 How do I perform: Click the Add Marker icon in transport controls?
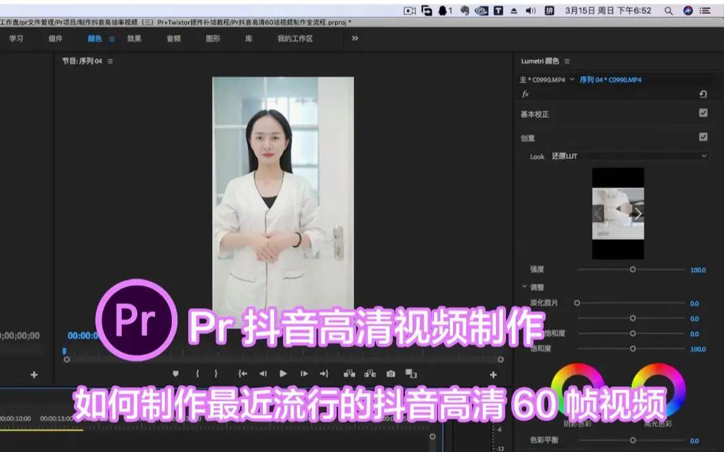click(176, 374)
